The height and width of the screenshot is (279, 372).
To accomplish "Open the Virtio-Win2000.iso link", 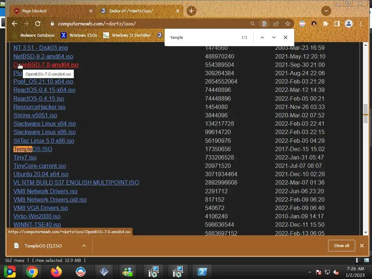I will [x=37, y=217].
